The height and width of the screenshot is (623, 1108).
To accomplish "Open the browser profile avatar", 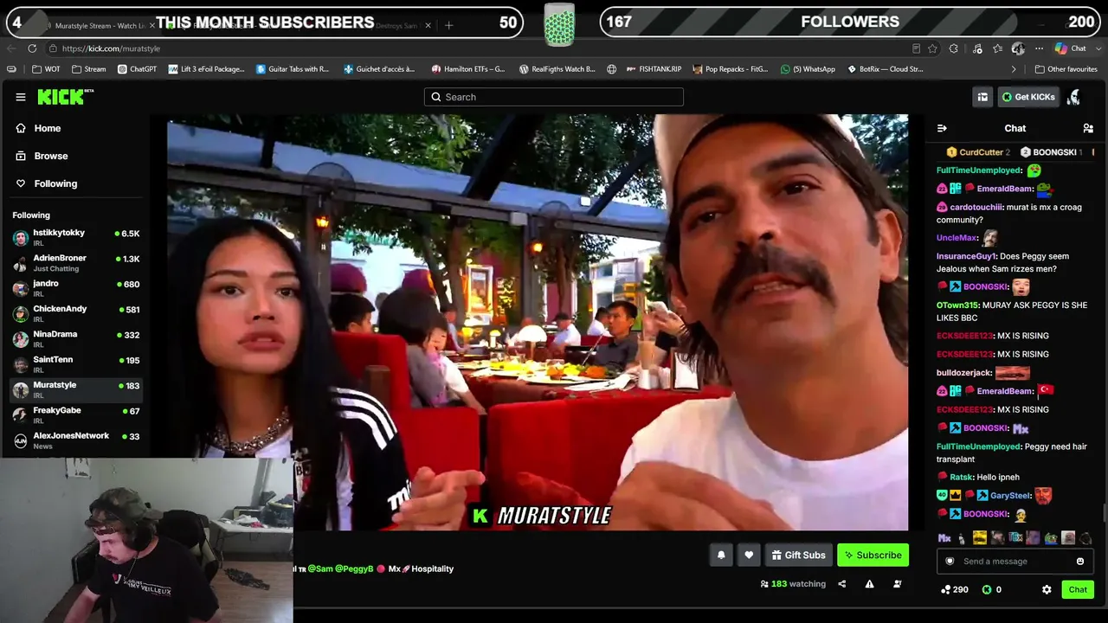I will click(x=1019, y=48).
